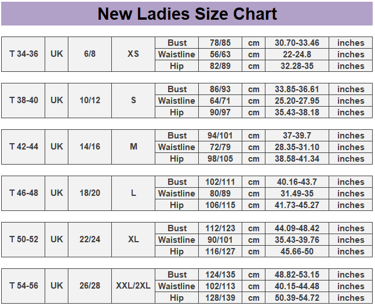Select the 64/71 waistline measurement

coord(220,101)
